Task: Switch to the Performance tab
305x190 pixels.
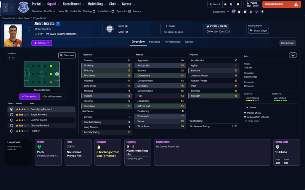Action: [172, 42]
